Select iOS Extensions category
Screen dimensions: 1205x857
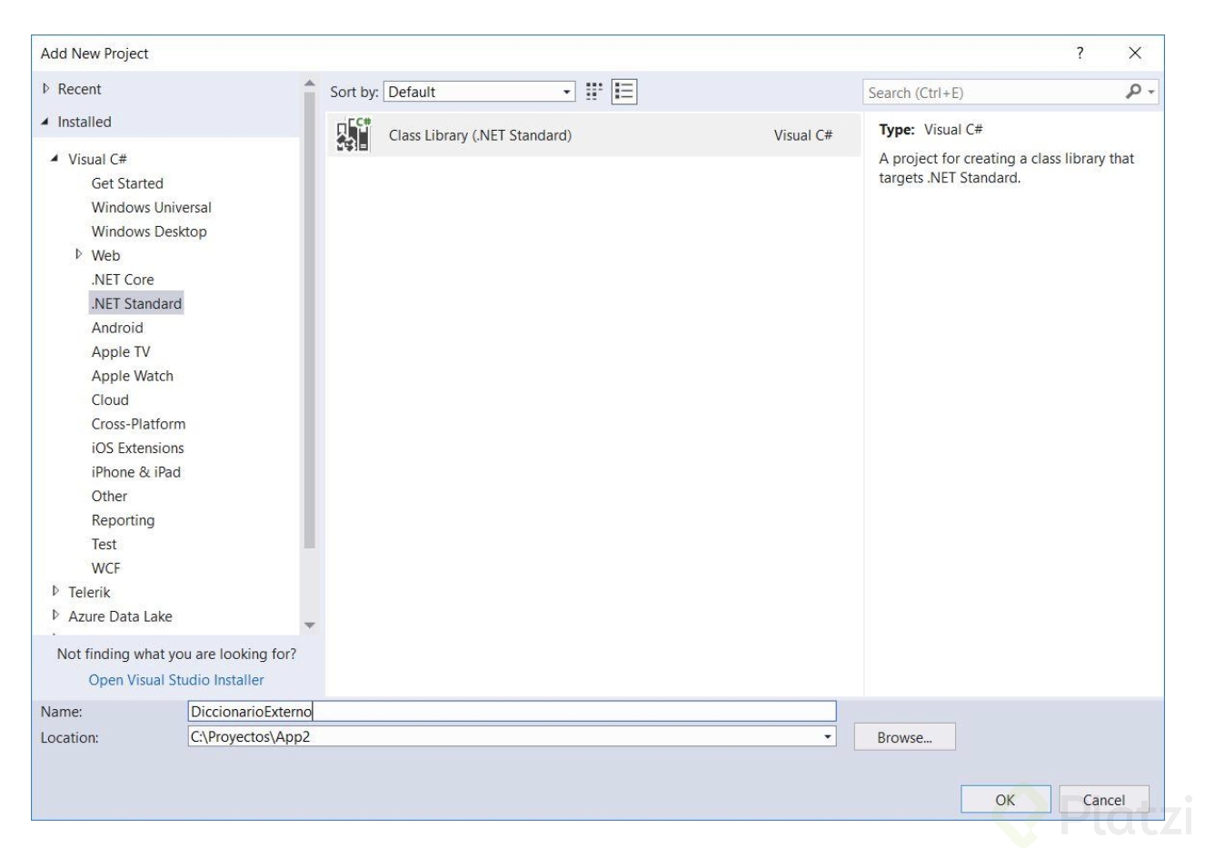click(138, 448)
